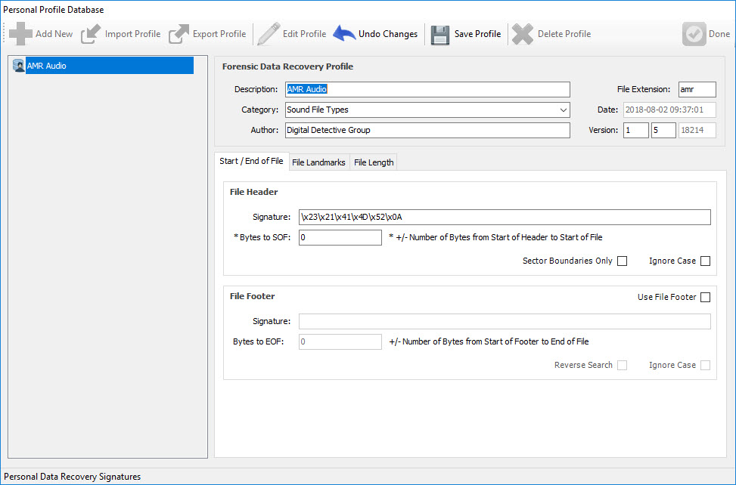Select AMR Audio in the profile list
The width and height of the screenshot is (736, 485).
(110, 66)
